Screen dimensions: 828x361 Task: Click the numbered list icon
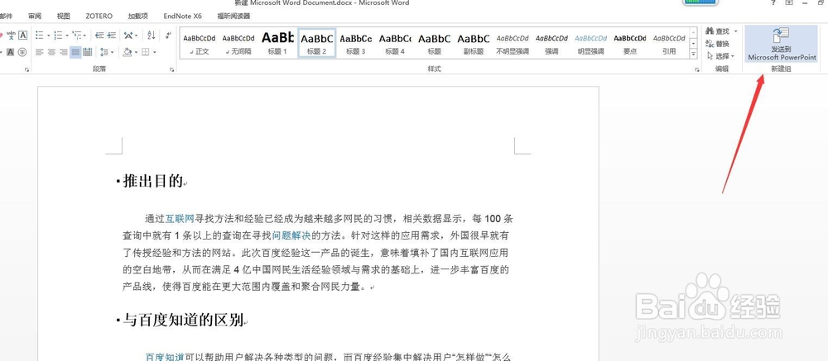pyautogui.click(x=58, y=36)
